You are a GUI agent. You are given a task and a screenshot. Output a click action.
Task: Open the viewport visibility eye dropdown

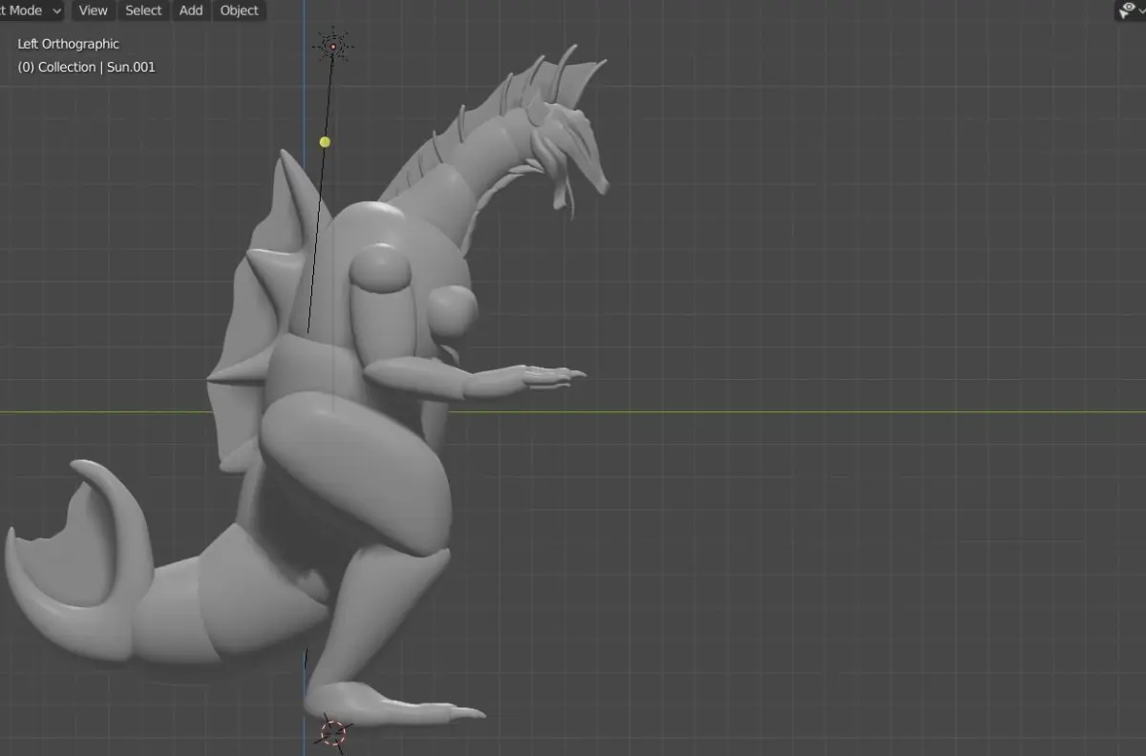pos(1131,10)
